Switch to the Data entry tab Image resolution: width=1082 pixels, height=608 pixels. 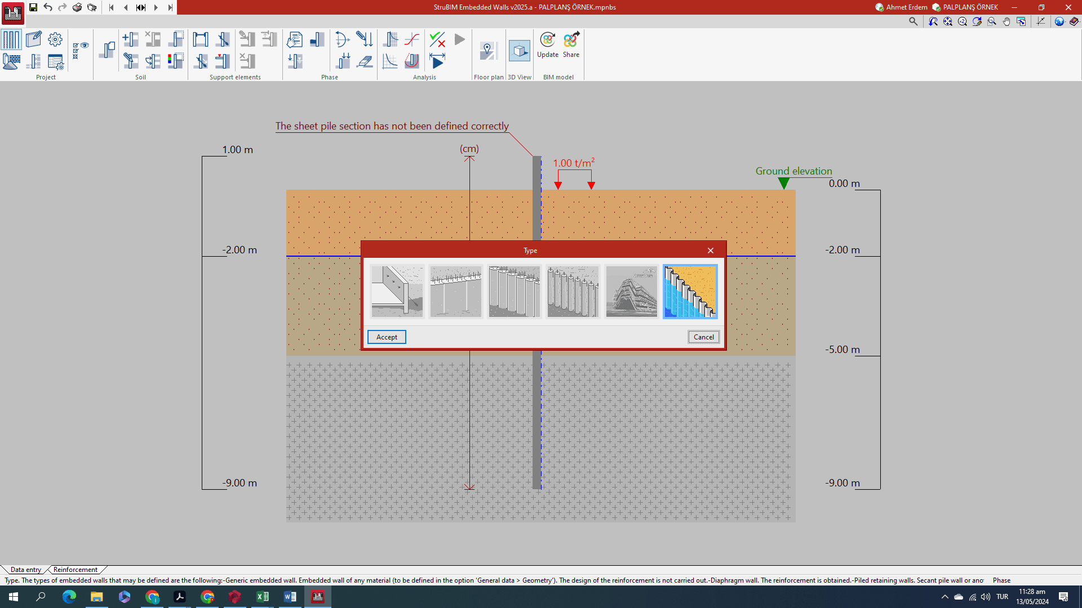pyautogui.click(x=25, y=570)
